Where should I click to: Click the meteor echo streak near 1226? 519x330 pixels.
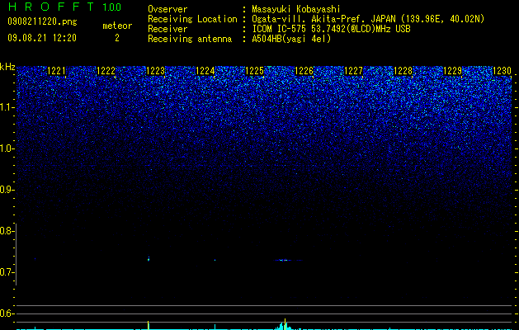tap(288, 260)
